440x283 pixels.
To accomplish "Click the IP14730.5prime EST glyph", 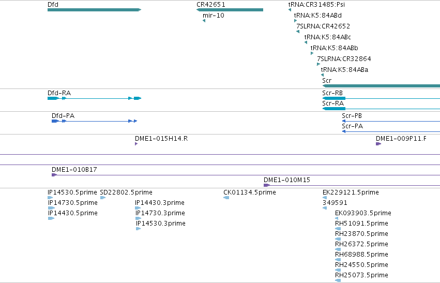I will tap(51, 208).
